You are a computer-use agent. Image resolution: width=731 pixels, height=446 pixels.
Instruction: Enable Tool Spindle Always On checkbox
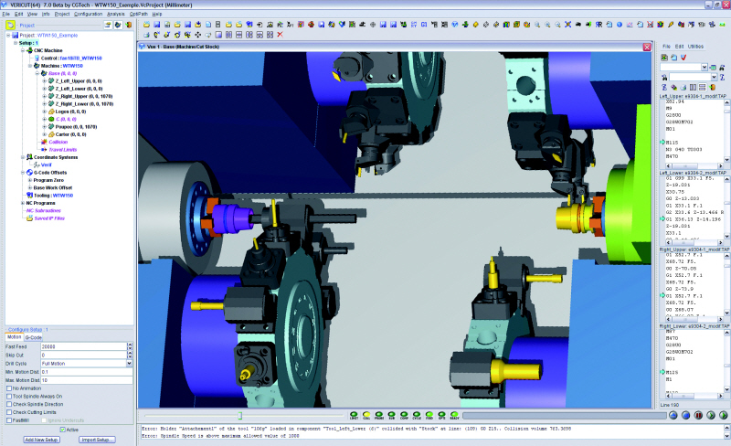tap(9, 396)
